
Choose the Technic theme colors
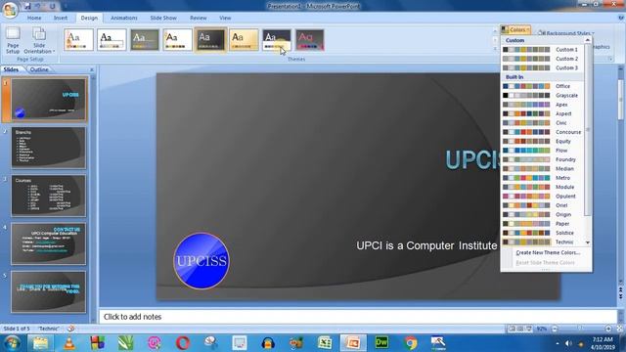coord(542,242)
